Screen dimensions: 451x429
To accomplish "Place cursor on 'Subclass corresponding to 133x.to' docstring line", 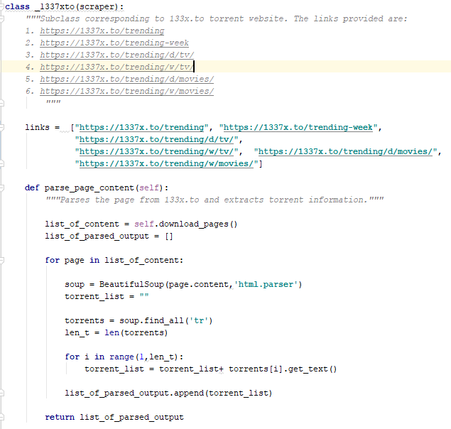I will (x=217, y=18).
